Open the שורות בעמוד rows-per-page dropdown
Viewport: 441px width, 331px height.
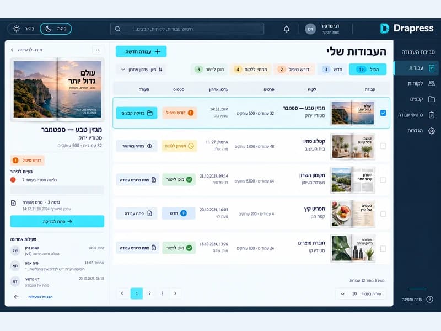pyautogui.click(x=361, y=294)
